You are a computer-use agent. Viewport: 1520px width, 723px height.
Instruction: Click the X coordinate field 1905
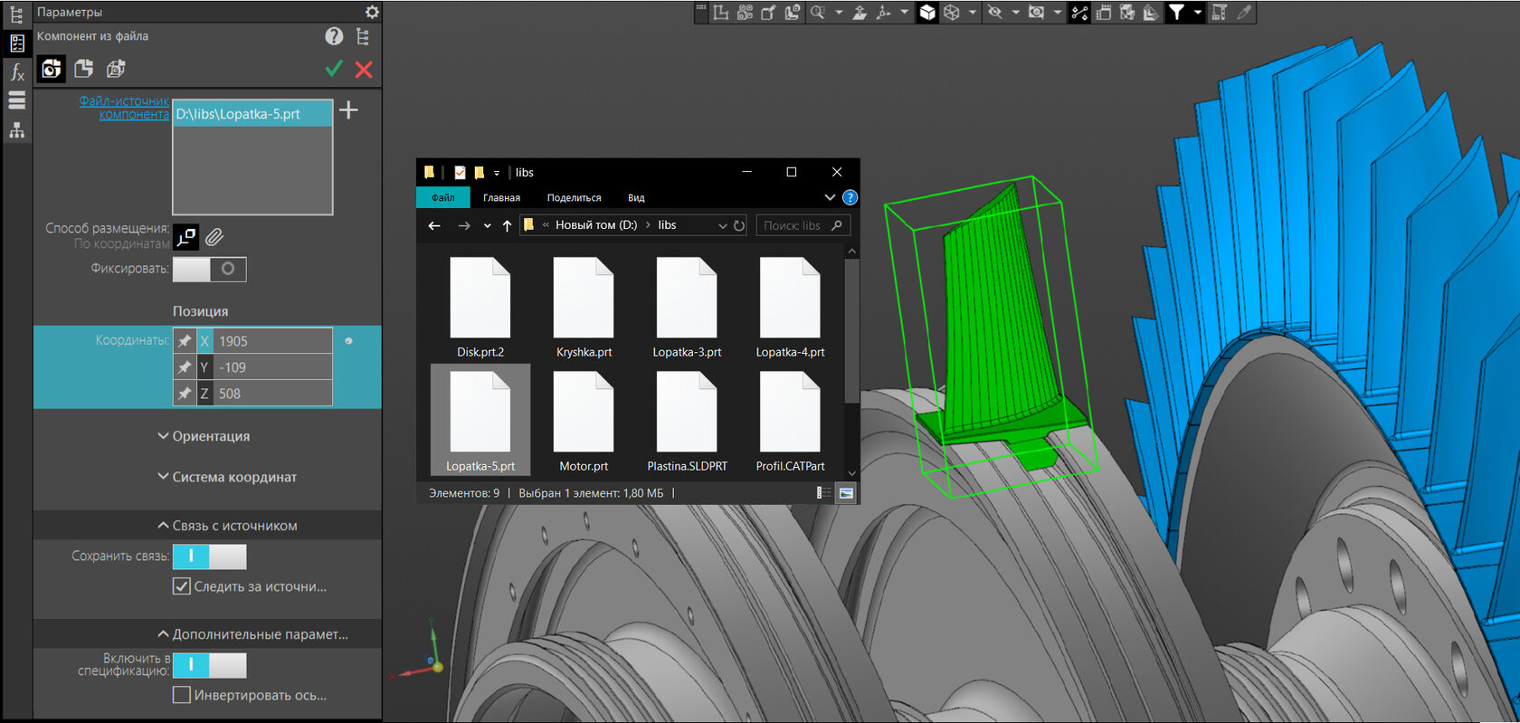point(273,341)
